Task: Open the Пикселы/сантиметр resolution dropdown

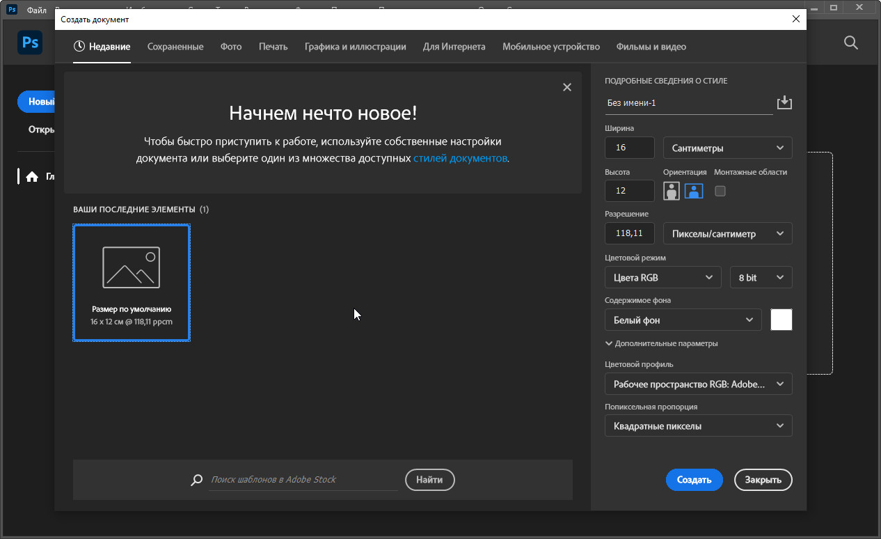Action: tap(727, 234)
